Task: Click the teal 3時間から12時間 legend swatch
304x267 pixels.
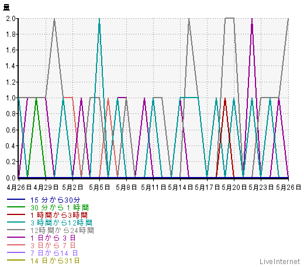Action: click(16, 222)
